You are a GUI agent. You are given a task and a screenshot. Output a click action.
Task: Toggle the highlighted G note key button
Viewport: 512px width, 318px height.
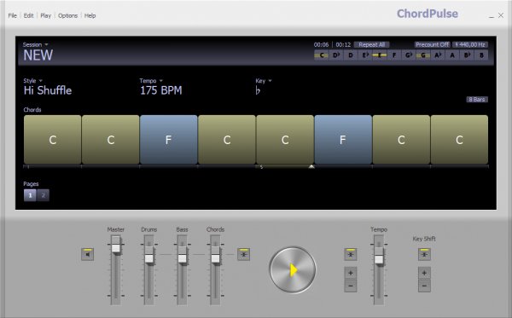423,55
